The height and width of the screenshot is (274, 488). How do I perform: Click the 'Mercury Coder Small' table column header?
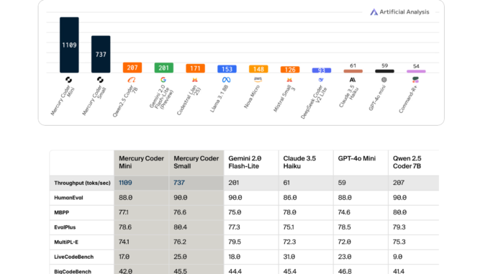point(196,163)
